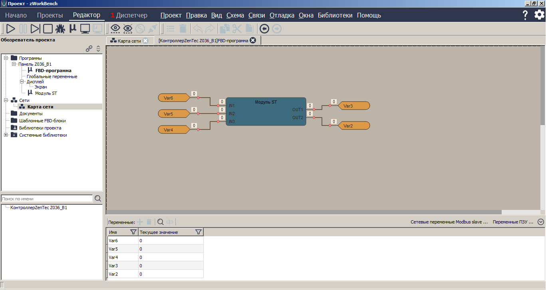Open the Имя column filter dropdown
The height and width of the screenshot is (290, 546).
(133, 232)
